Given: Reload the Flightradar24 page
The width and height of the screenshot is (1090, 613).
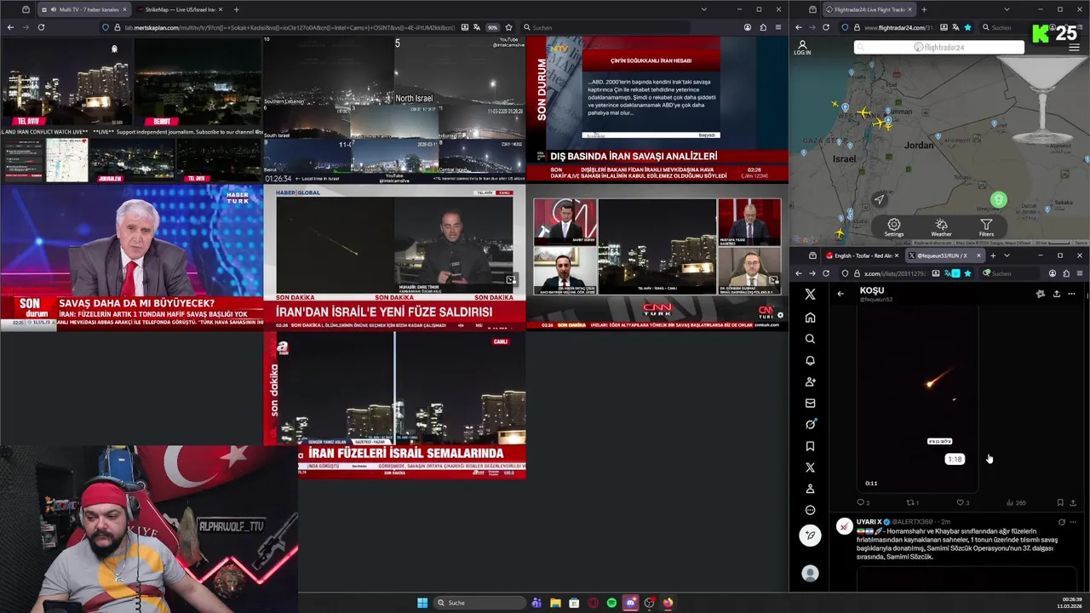Looking at the screenshot, I should pos(825,27).
